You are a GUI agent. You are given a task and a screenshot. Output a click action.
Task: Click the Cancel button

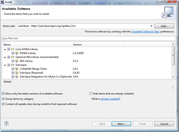click(164, 124)
